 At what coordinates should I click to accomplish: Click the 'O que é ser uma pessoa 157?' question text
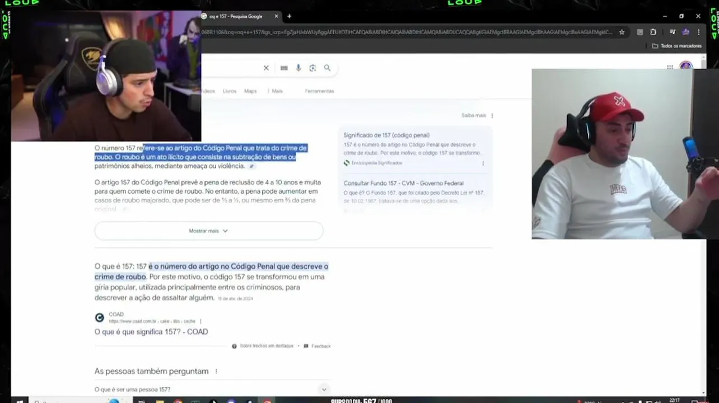pos(132,389)
